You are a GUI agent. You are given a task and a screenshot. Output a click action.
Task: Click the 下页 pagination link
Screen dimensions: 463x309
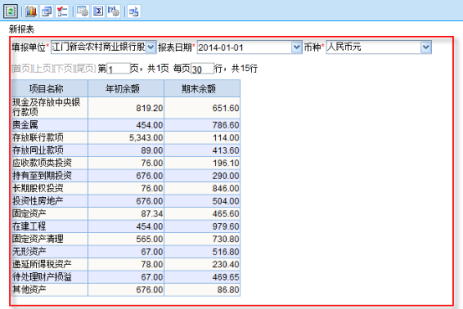click(64, 68)
